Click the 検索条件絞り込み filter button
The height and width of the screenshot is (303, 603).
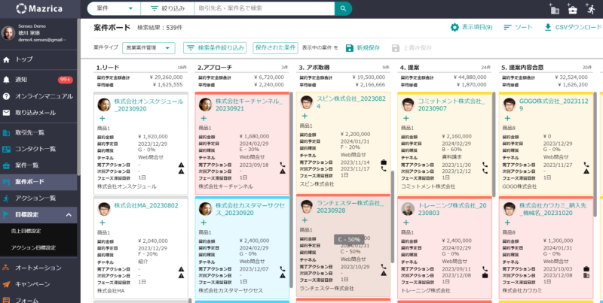point(215,48)
